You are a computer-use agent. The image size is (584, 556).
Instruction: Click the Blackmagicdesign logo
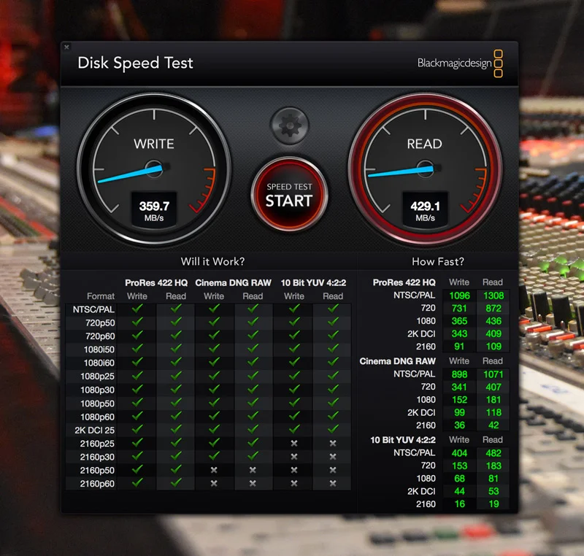(x=460, y=63)
